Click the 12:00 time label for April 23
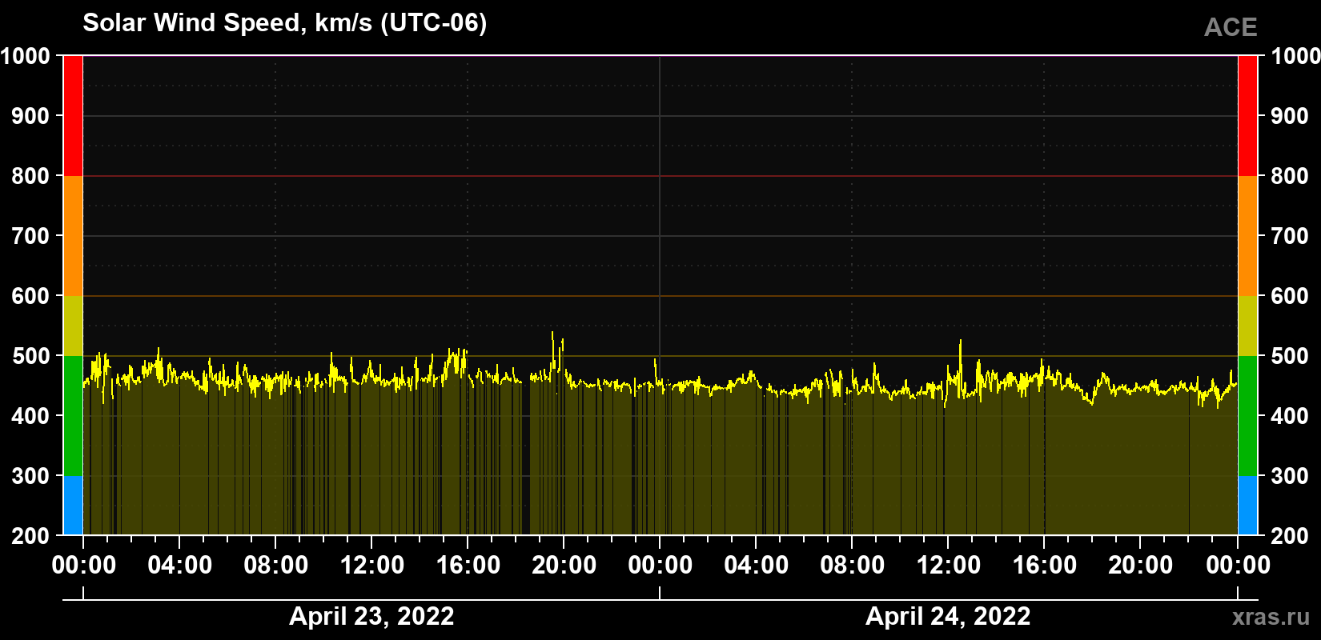1321x640 pixels. pyautogui.click(x=371, y=566)
